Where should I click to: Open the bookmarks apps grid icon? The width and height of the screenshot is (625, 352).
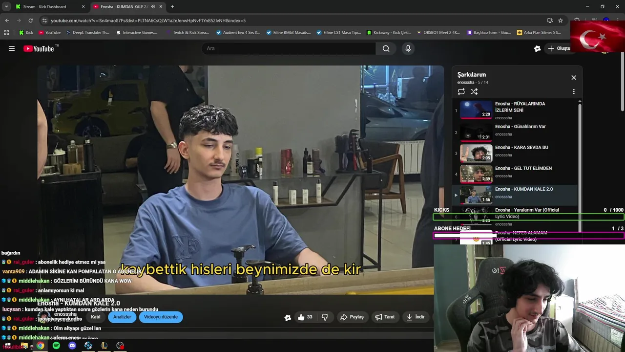click(x=6, y=33)
